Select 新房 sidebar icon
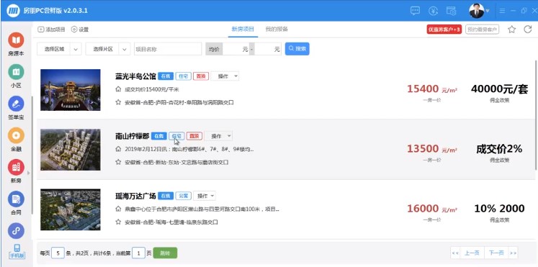 tap(16, 167)
